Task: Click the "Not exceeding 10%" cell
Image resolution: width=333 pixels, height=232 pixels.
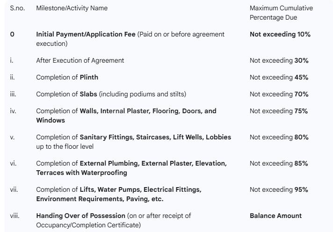Action: coord(280,35)
